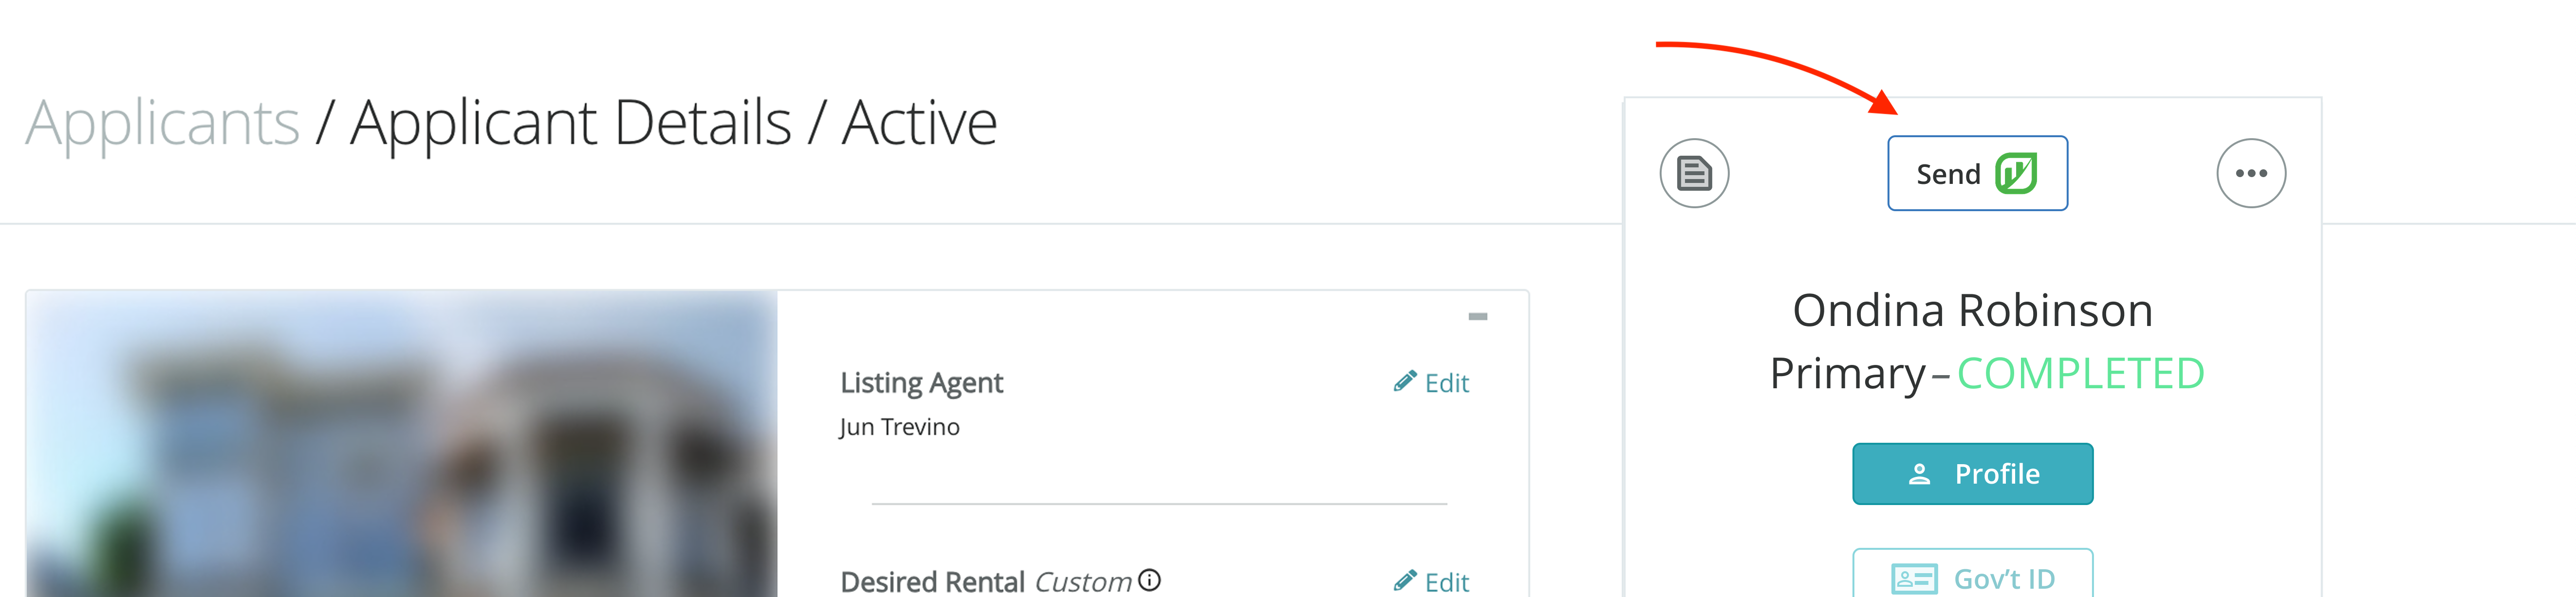This screenshot has height=597, width=2576.
Task: Open the applicant report document icon
Action: (x=1695, y=172)
